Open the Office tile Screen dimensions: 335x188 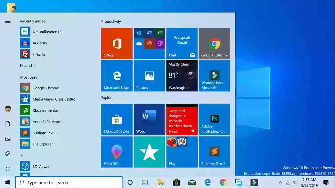[x=117, y=43]
